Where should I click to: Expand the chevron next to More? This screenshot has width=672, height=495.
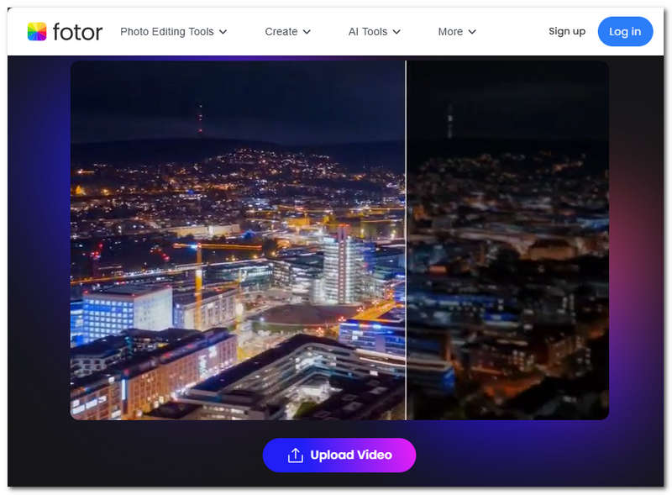click(472, 32)
